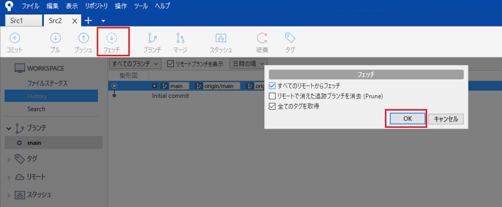The image size is (502, 207).
Task: Expand the リモート section chevron
Action: (x=9, y=178)
